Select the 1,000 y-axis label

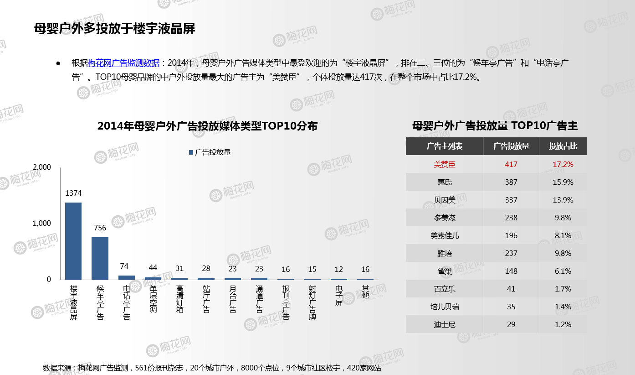pyautogui.click(x=42, y=223)
